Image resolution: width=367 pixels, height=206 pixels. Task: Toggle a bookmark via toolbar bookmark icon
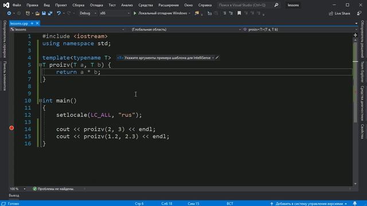click(x=239, y=13)
